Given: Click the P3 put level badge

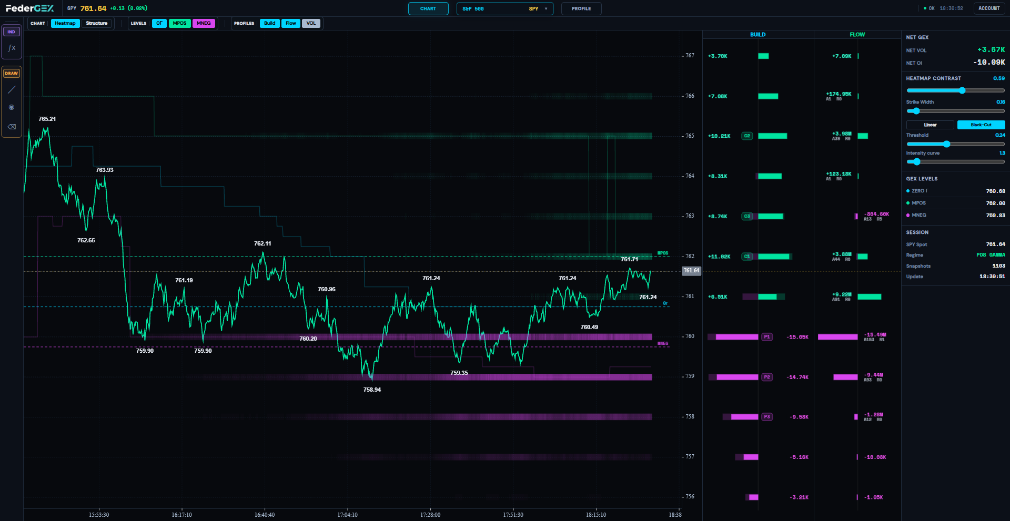Looking at the screenshot, I should pyautogui.click(x=767, y=417).
